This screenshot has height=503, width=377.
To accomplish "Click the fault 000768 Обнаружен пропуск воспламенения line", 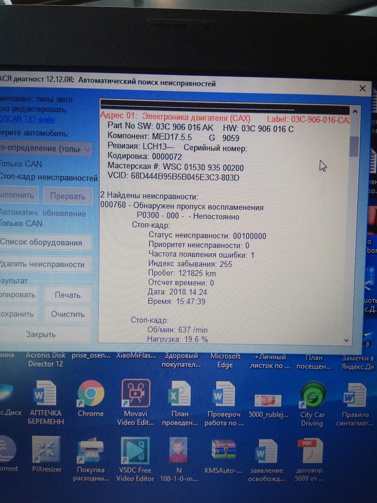I will (182, 206).
